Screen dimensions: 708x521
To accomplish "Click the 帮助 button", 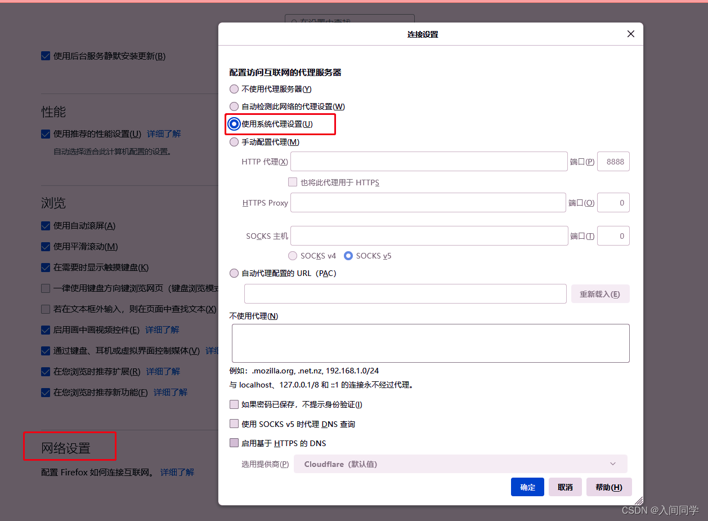I will click(x=609, y=487).
